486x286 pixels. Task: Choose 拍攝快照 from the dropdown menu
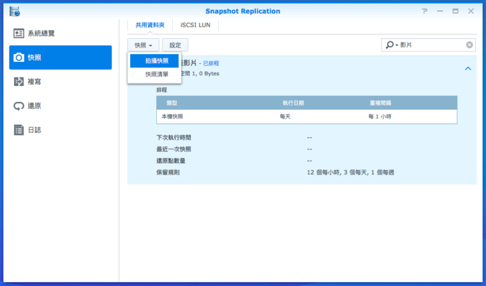(156, 61)
